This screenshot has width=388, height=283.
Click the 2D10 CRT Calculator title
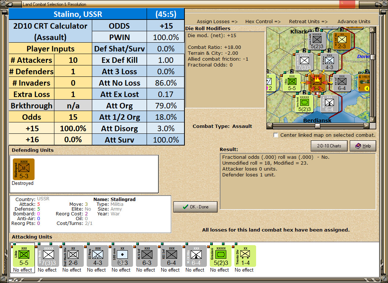tap(50, 31)
